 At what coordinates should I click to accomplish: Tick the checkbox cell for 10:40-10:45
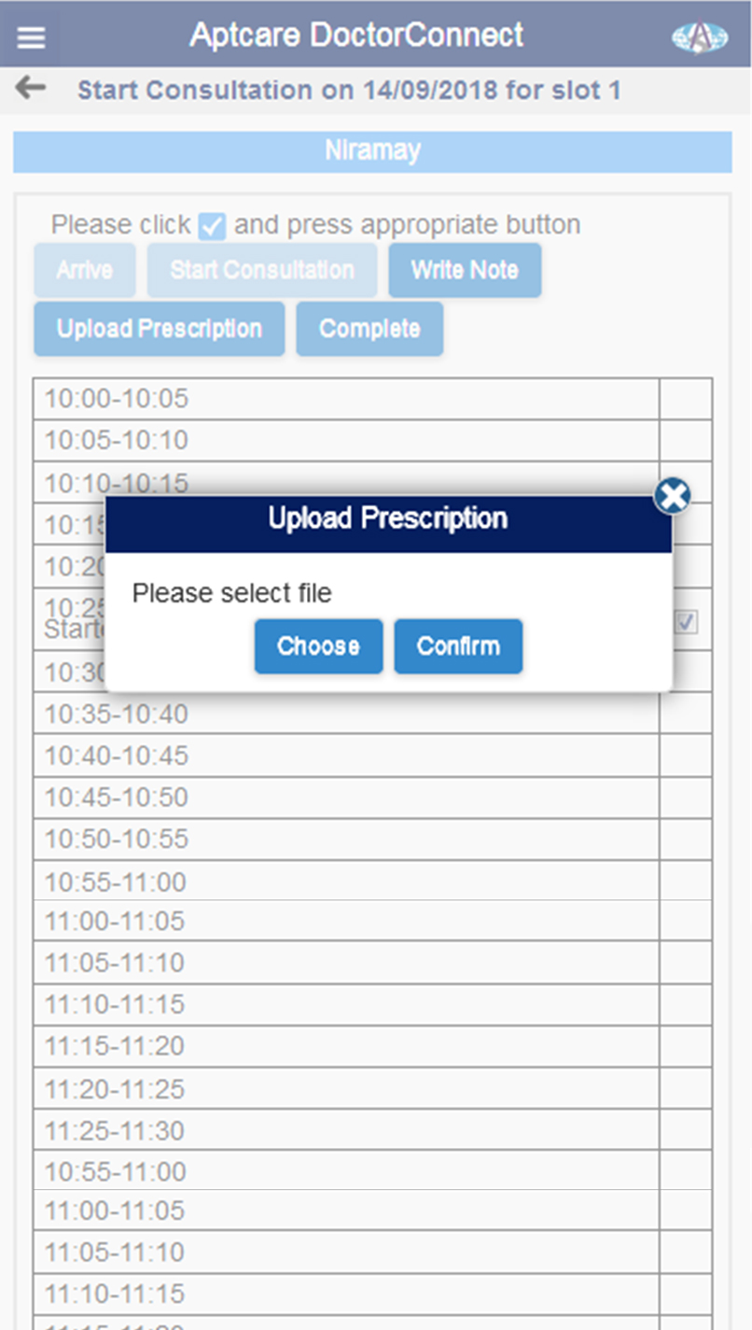[x=686, y=756]
